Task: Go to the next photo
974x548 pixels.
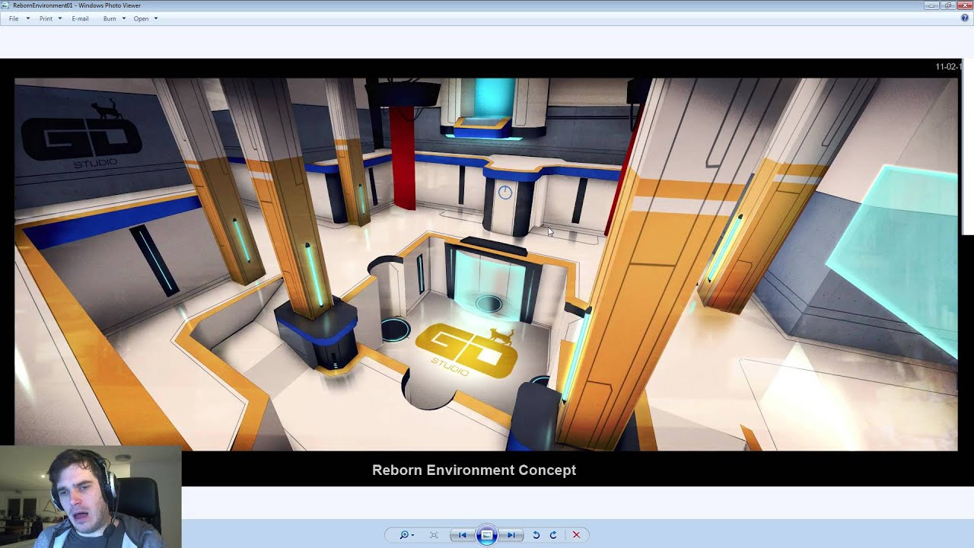Action: 511,535
